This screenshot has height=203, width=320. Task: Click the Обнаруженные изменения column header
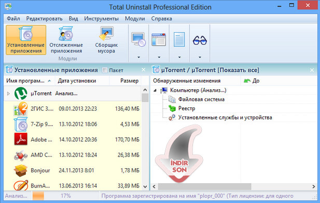196,81
